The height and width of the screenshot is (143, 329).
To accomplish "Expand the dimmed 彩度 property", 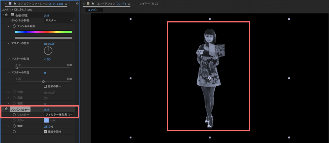I will [x=8, y=98].
